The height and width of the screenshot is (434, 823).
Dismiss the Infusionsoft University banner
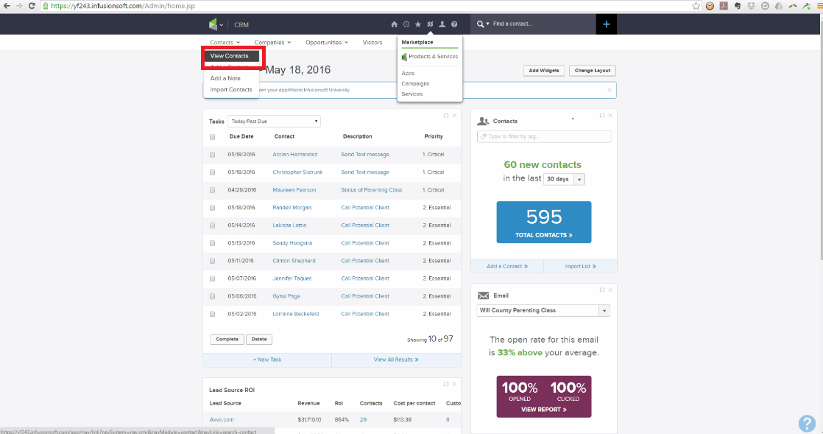(x=610, y=90)
